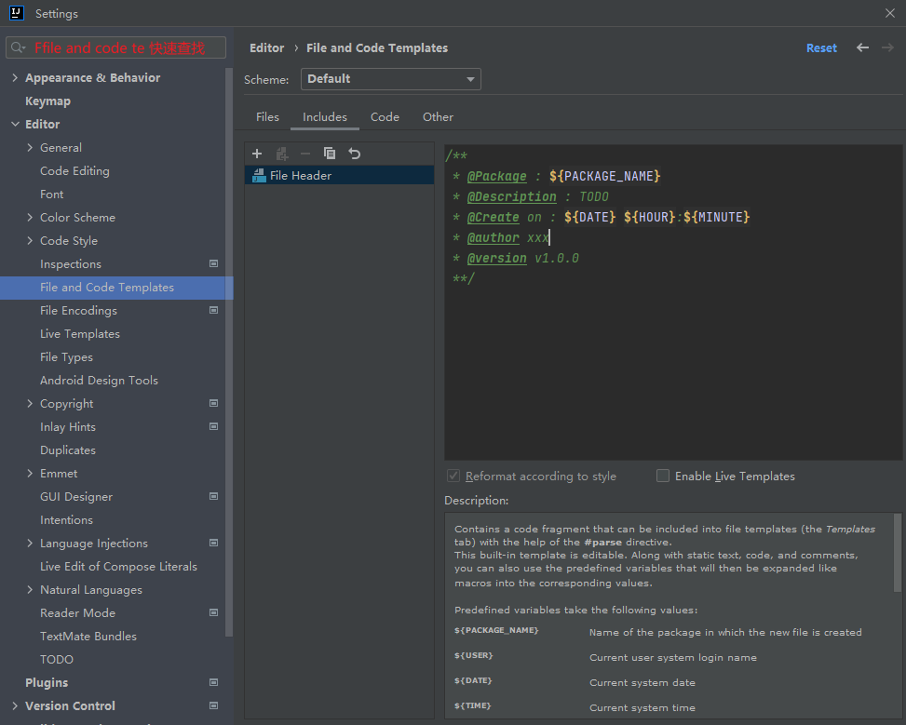Expand the Natural Languages node
The image size is (906, 725).
click(x=30, y=589)
